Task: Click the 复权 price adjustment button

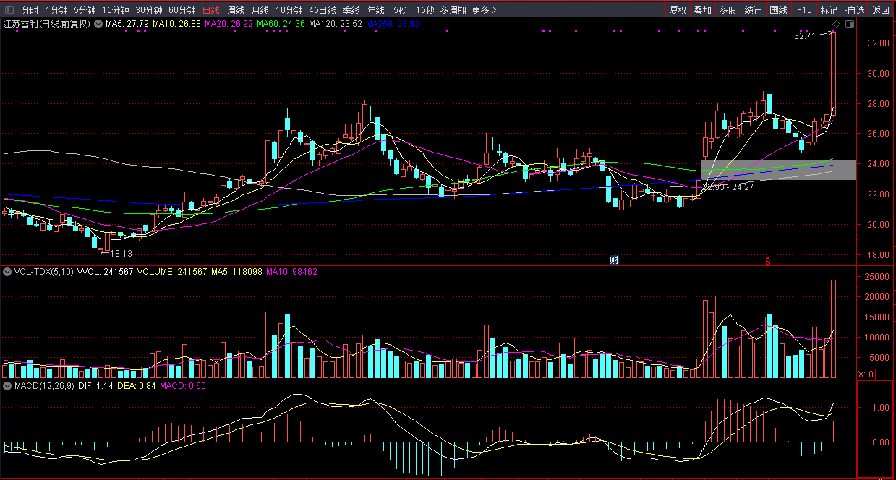Action: 678,10
